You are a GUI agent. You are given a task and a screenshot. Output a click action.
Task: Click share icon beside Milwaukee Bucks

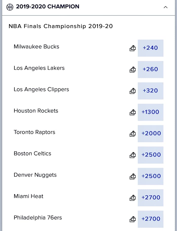[x=133, y=48]
